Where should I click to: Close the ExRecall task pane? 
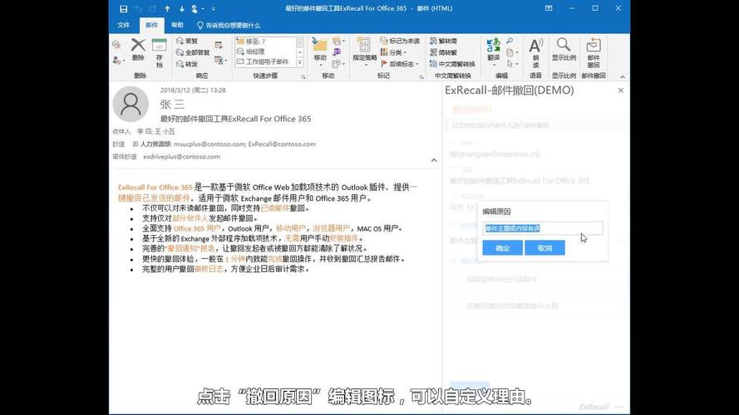click(621, 90)
